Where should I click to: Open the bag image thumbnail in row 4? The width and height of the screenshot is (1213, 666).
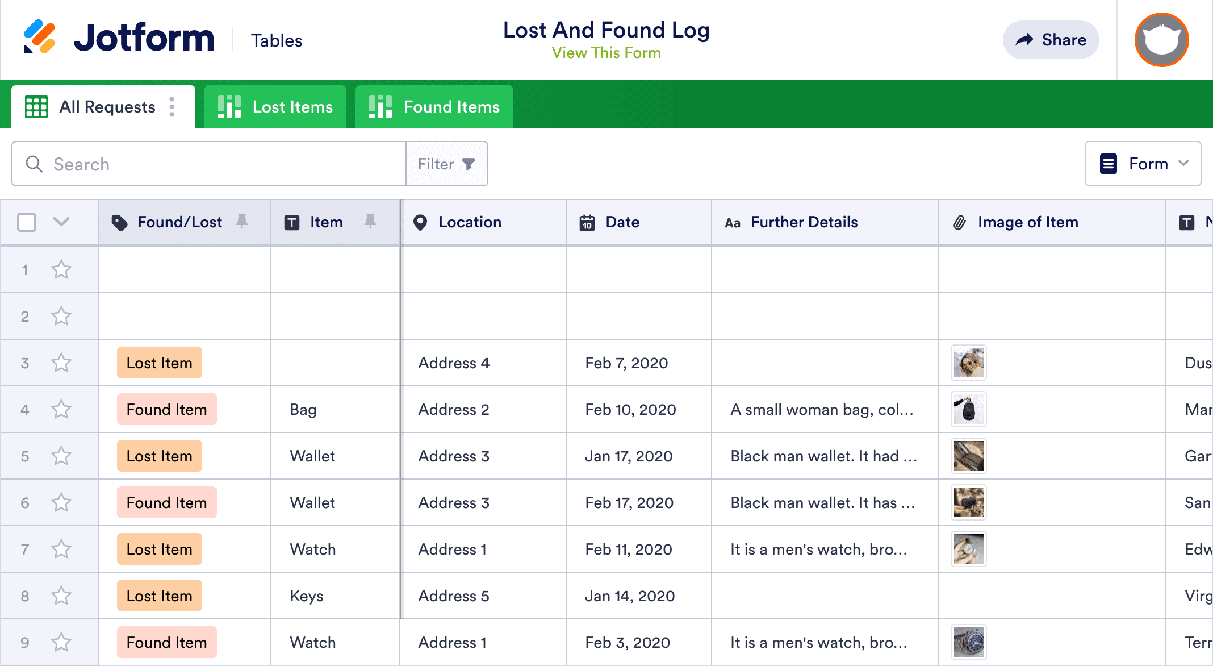click(x=968, y=409)
